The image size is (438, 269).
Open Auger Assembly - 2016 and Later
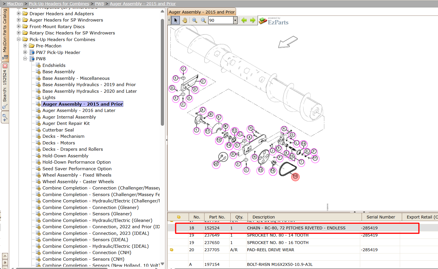(x=79, y=111)
